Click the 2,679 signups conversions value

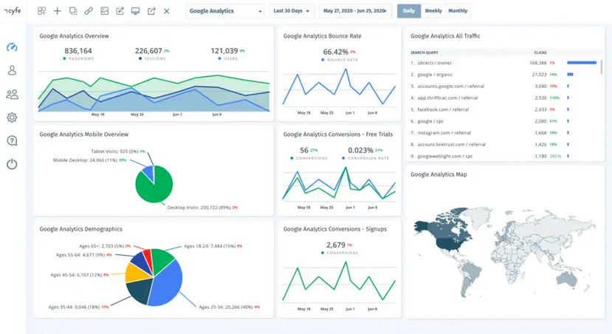pyautogui.click(x=336, y=245)
